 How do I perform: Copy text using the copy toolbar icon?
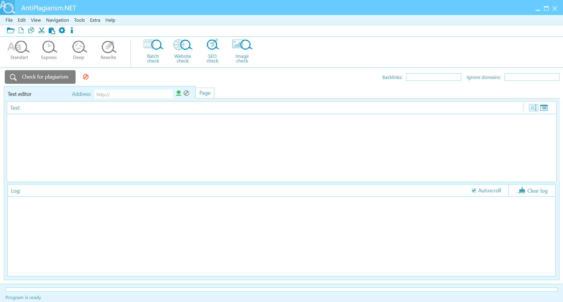[31, 30]
